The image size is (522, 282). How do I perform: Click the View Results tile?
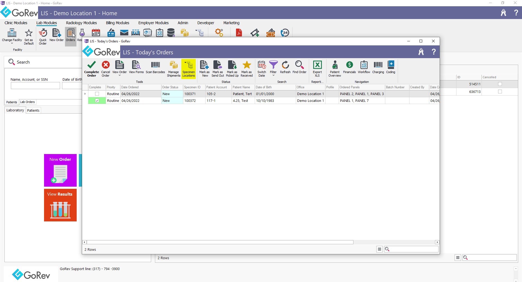point(60,205)
